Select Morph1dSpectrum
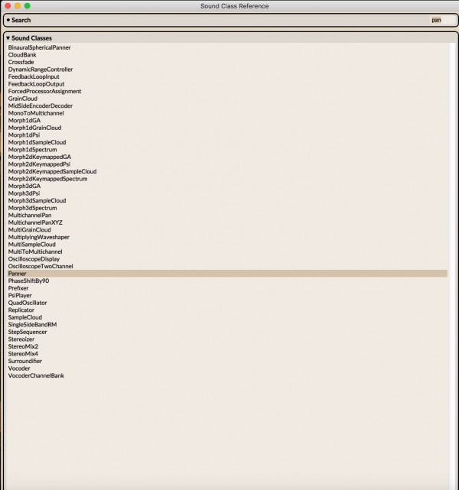Image resolution: width=459 pixels, height=490 pixels. pos(33,149)
